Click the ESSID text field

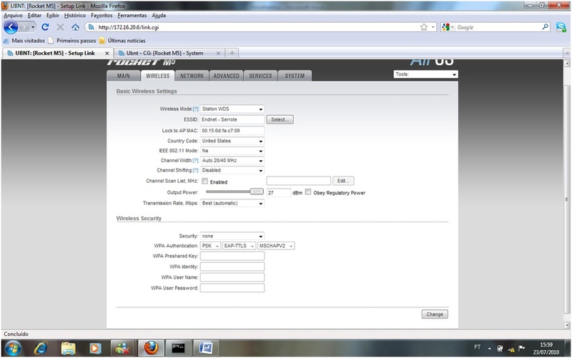point(232,119)
